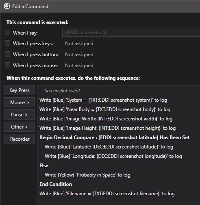Image resolution: width=200 pixels, height=205 pixels.
Task: Enable the 'When I press mouse' checkbox
Action: click(7, 65)
